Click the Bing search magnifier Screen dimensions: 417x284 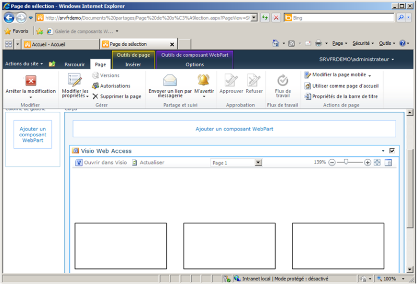[401, 18]
